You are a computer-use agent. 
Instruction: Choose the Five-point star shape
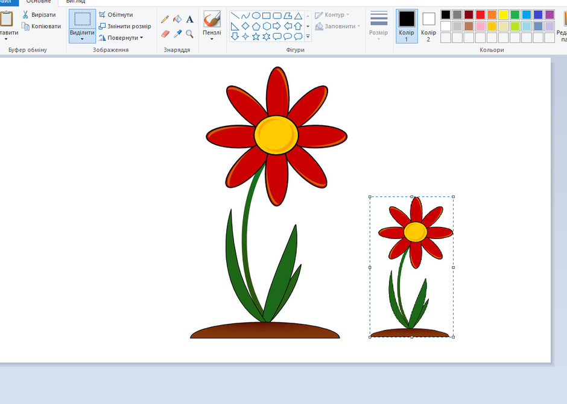[256, 37]
